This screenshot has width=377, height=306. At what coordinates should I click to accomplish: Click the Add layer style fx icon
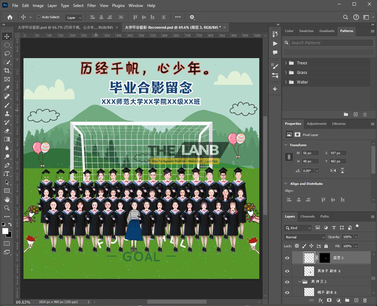(320, 300)
